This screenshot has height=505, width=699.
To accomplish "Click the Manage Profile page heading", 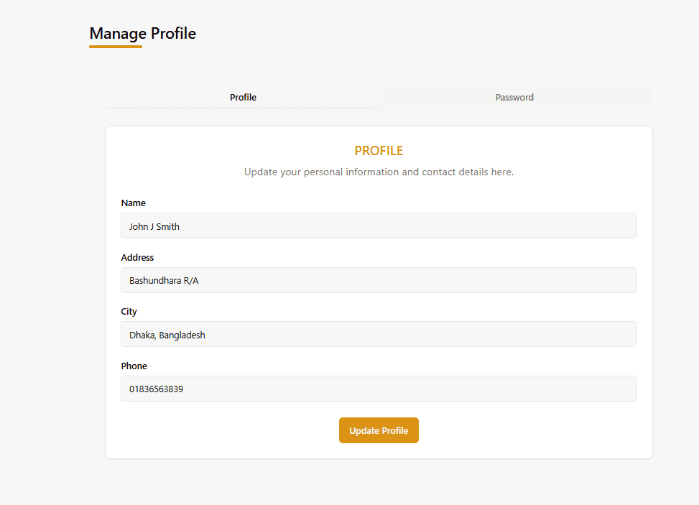I will [142, 33].
